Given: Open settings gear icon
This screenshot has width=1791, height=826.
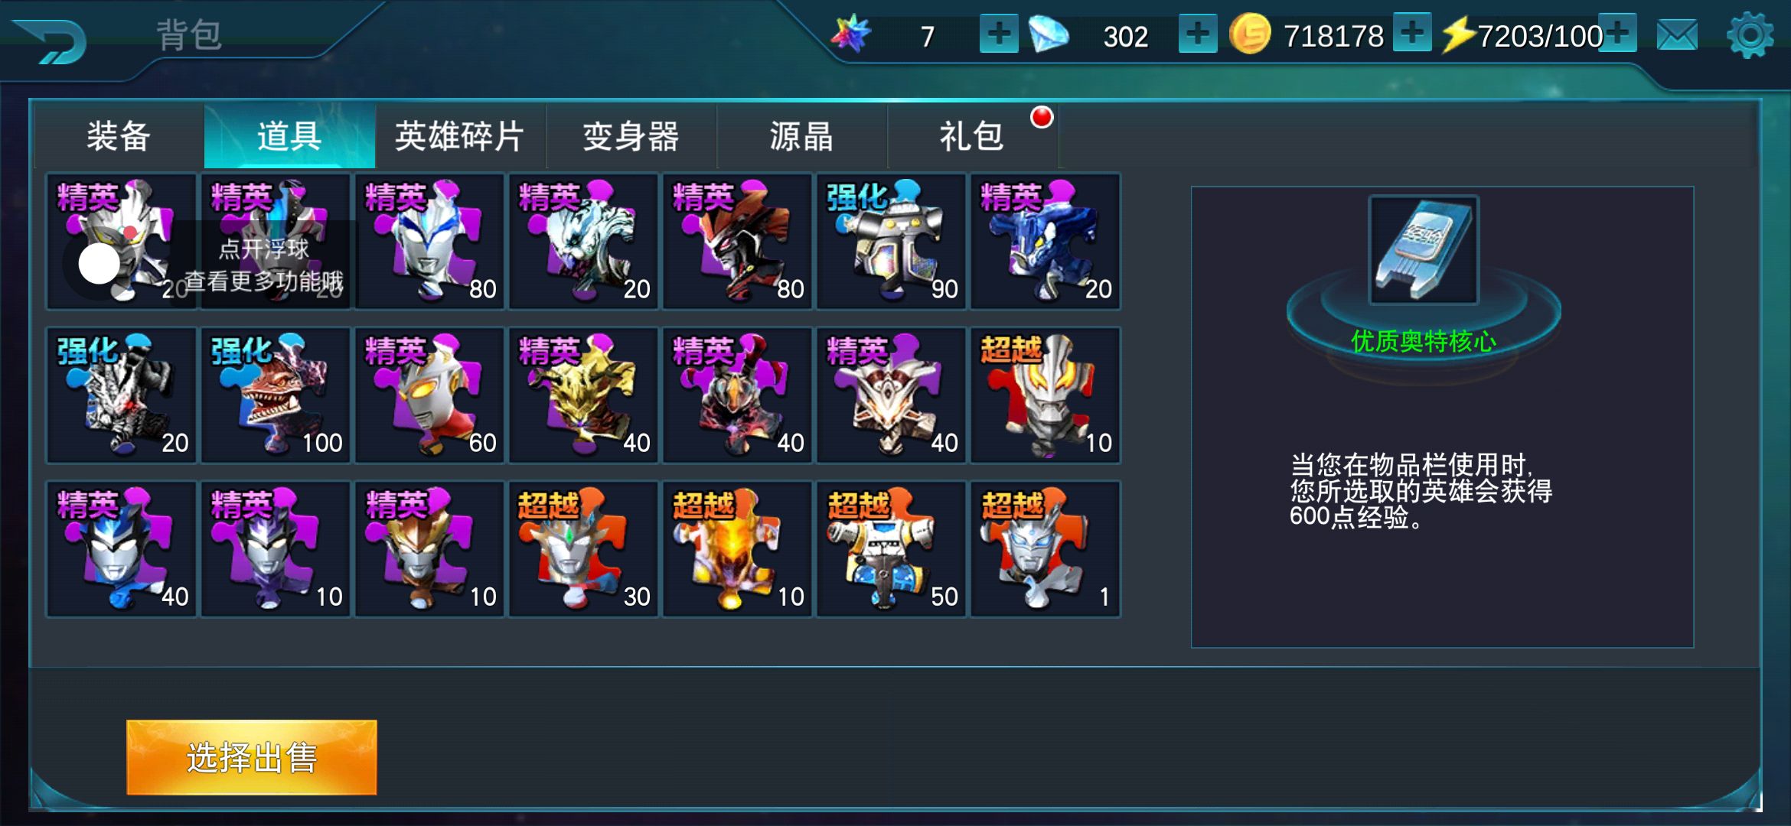Looking at the screenshot, I should coord(1750,35).
